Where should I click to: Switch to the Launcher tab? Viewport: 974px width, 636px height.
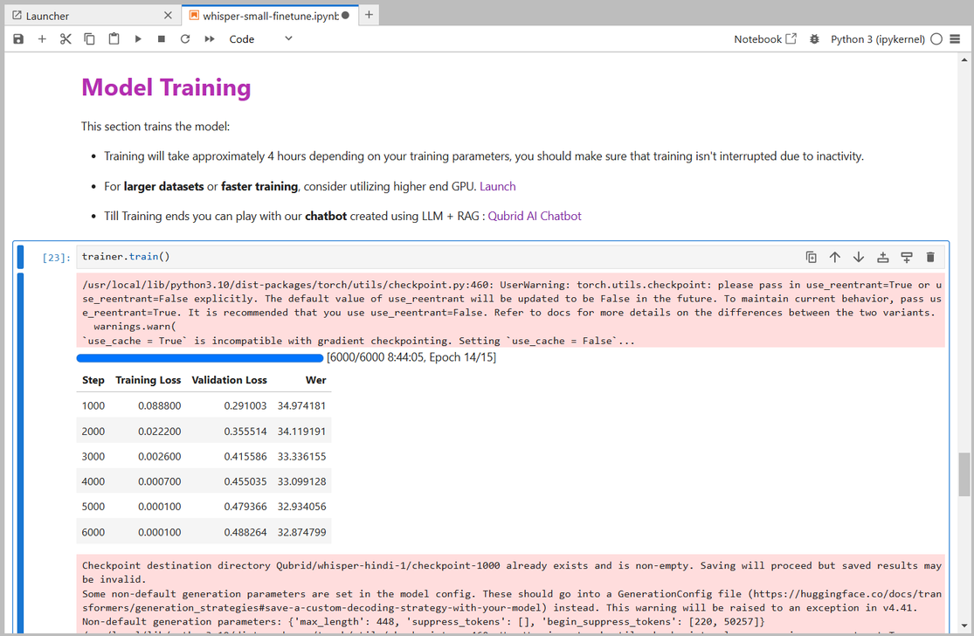92,16
